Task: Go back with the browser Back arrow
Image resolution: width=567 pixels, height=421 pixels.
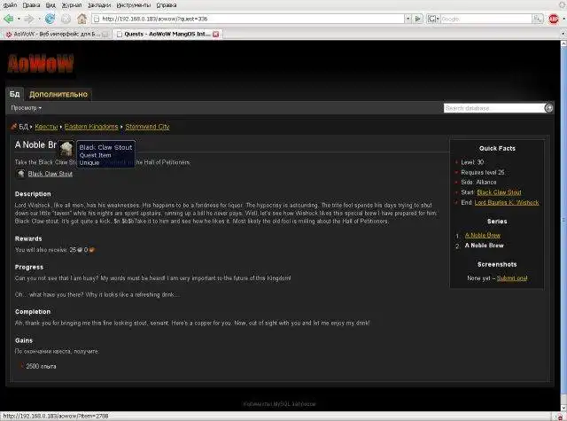Action: click(x=9, y=19)
